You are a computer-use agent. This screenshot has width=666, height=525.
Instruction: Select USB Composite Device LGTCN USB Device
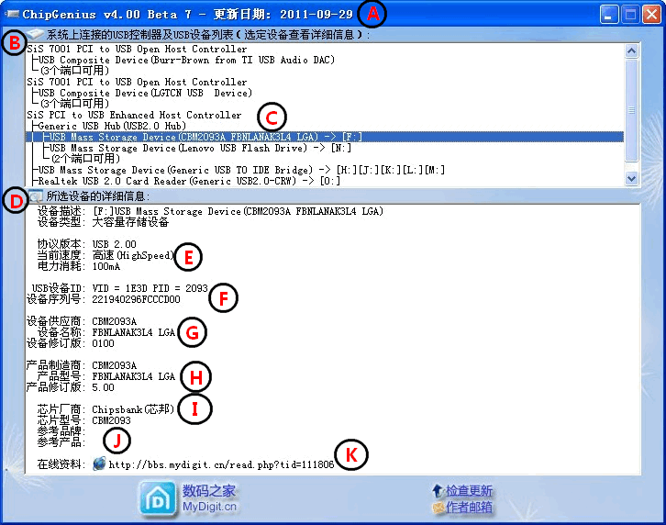[x=145, y=93]
